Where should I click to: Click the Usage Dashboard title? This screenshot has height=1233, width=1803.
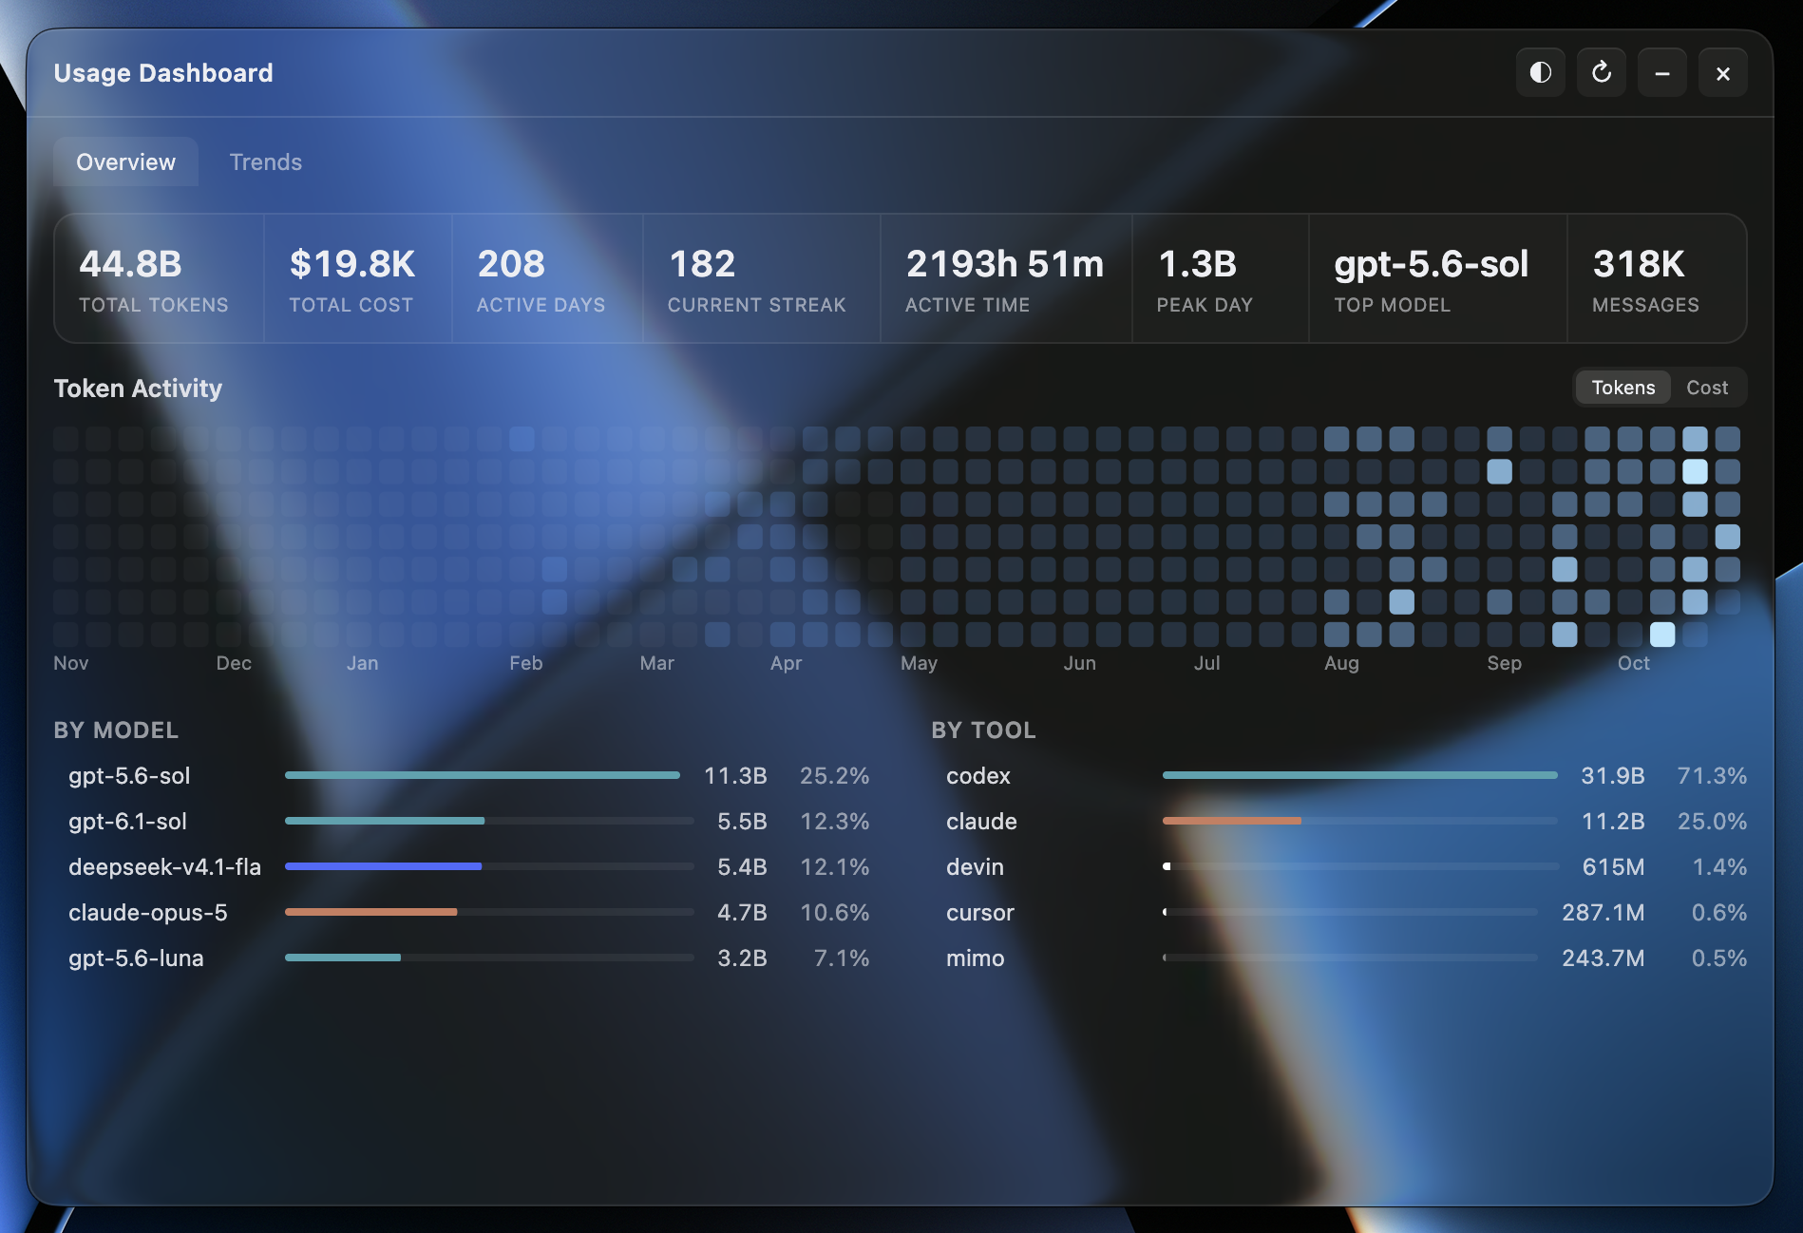163,73
